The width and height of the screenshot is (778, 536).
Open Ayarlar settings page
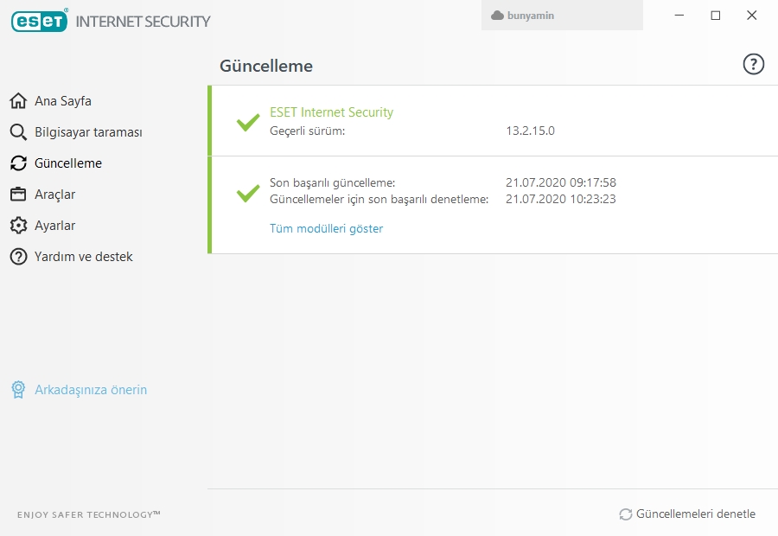[x=55, y=226]
